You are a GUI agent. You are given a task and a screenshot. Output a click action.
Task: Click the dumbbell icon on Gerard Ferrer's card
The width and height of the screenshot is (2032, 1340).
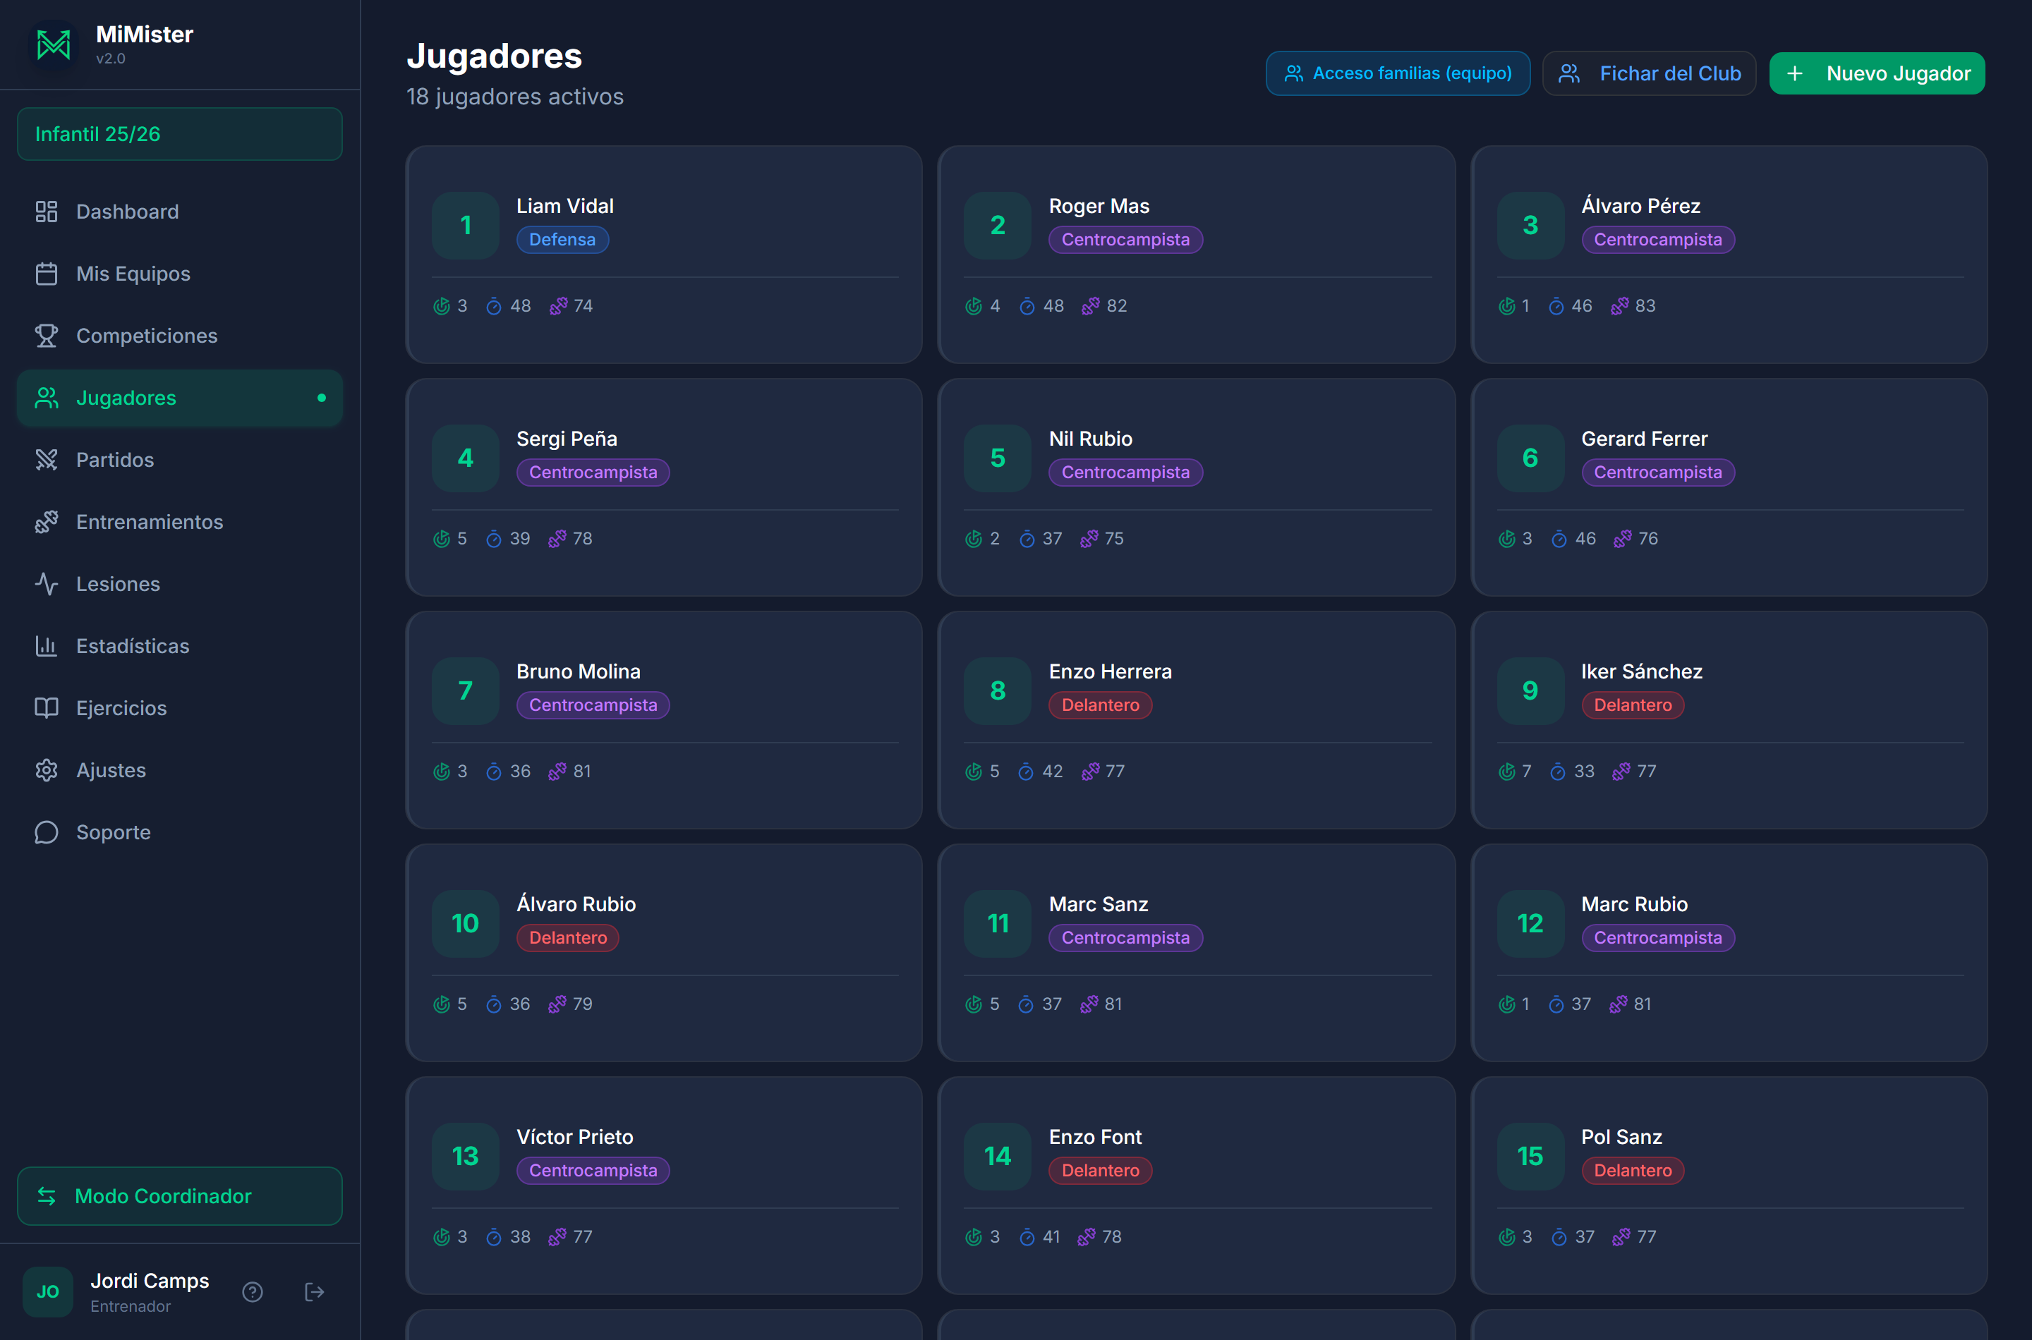pos(1623,538)
